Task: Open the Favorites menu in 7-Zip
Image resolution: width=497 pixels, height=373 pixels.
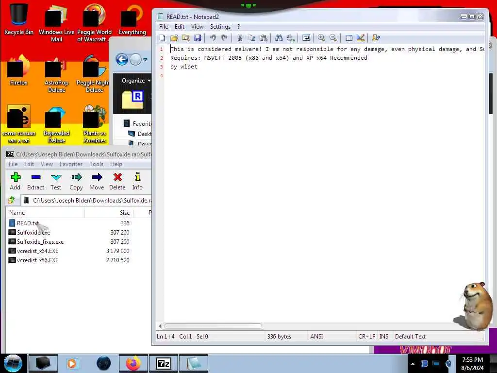Action: pos(71,164)
